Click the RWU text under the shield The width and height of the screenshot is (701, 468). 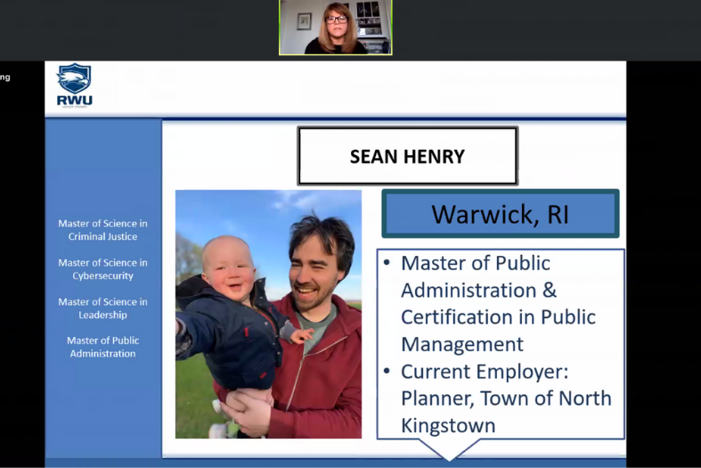point(74,100)
